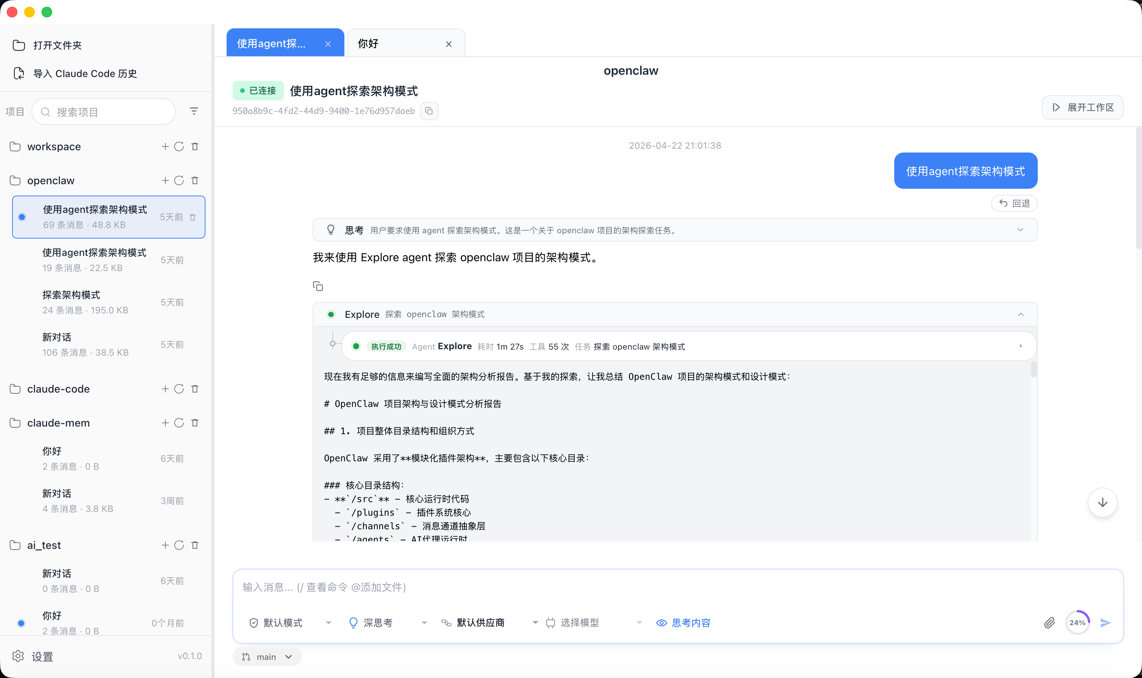Toggle 思考内容 thinking content visibility
1142x678 pixels.
[x=683, y=622]
